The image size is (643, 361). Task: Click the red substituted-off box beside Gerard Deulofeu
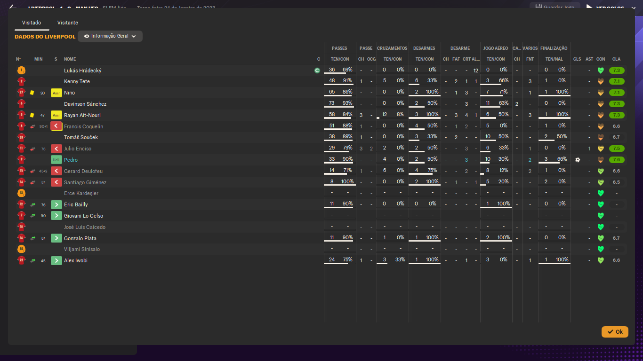tap(56, 171)
